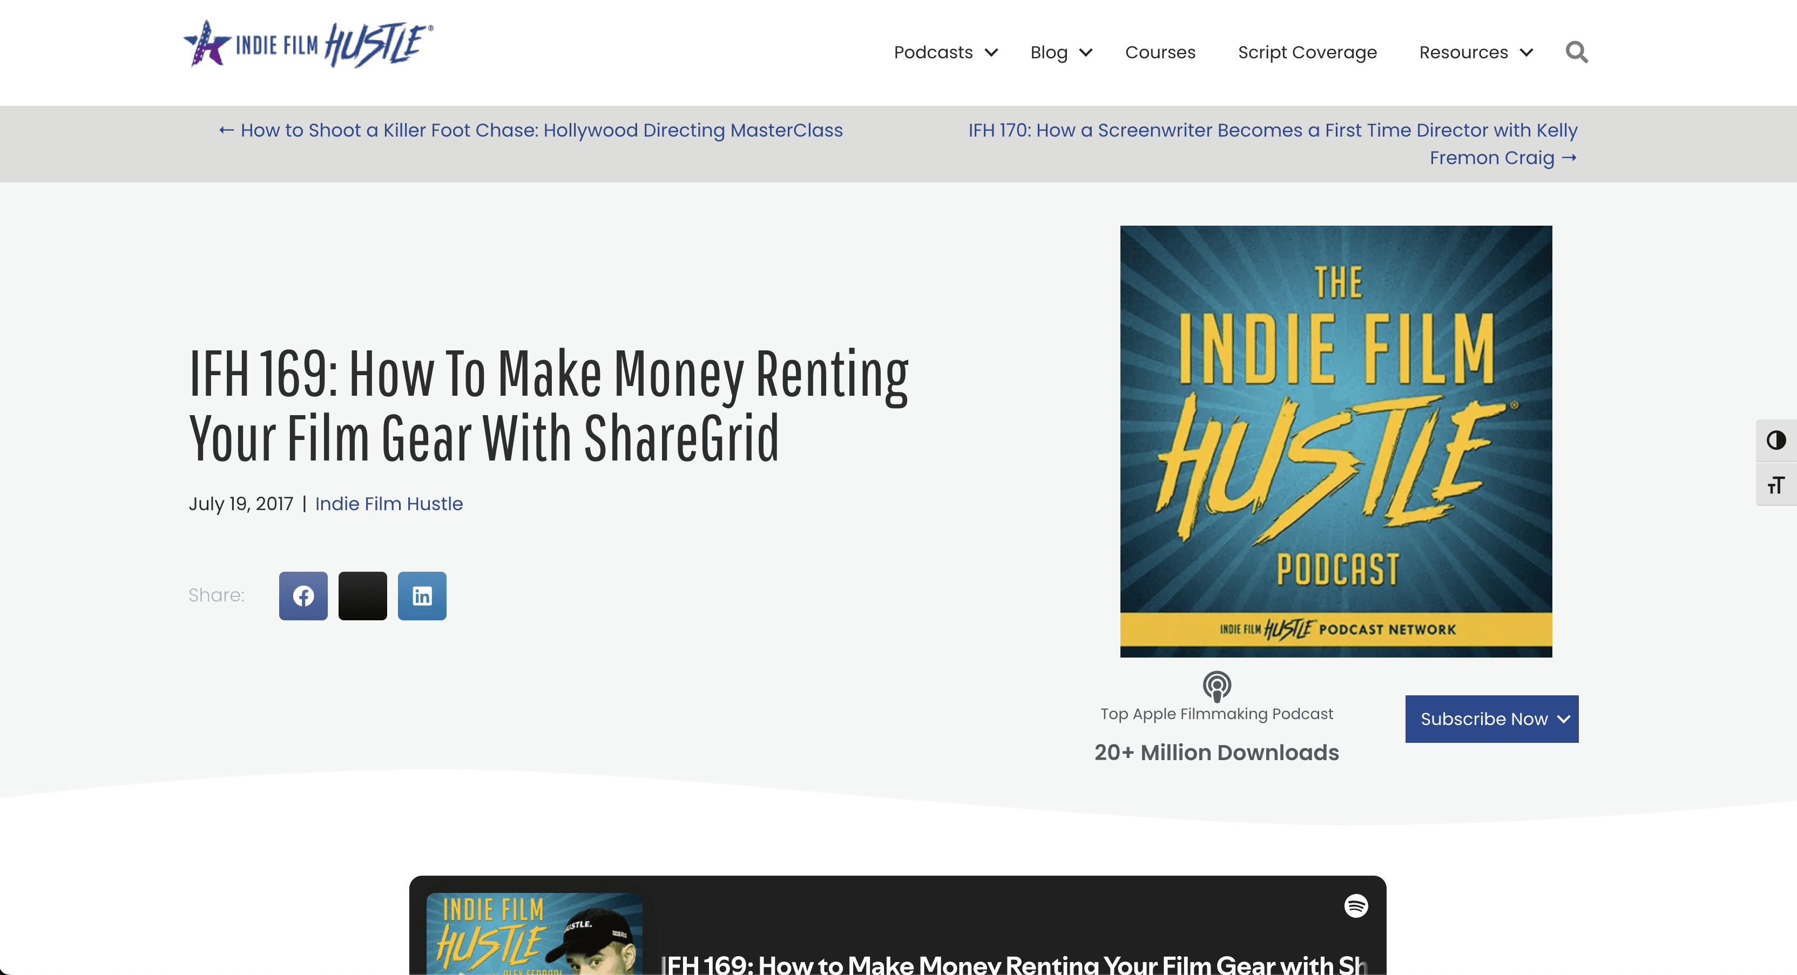
Task: Click the Indie Film Hustle author link
Action: [x=389, y=504]
